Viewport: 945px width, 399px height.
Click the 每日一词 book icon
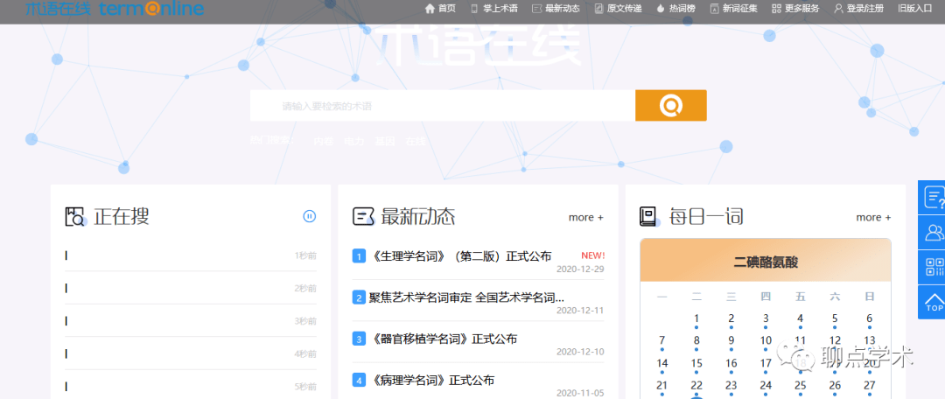[x=649, y=216]
